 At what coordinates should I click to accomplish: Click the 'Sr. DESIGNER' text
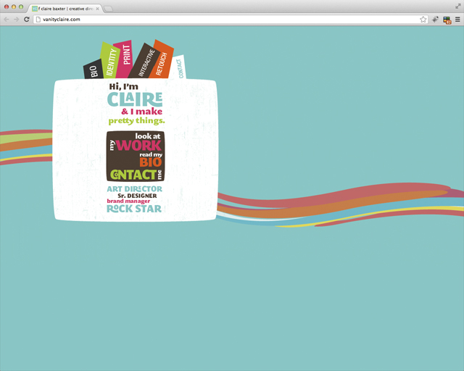point(137,196)
